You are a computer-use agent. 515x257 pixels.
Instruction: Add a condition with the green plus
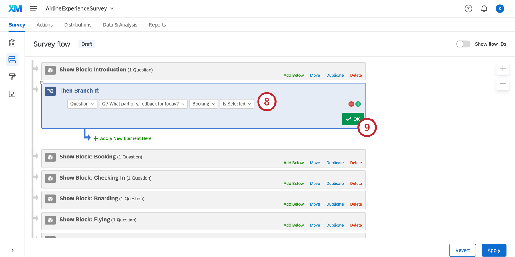[x=358, y=104]
